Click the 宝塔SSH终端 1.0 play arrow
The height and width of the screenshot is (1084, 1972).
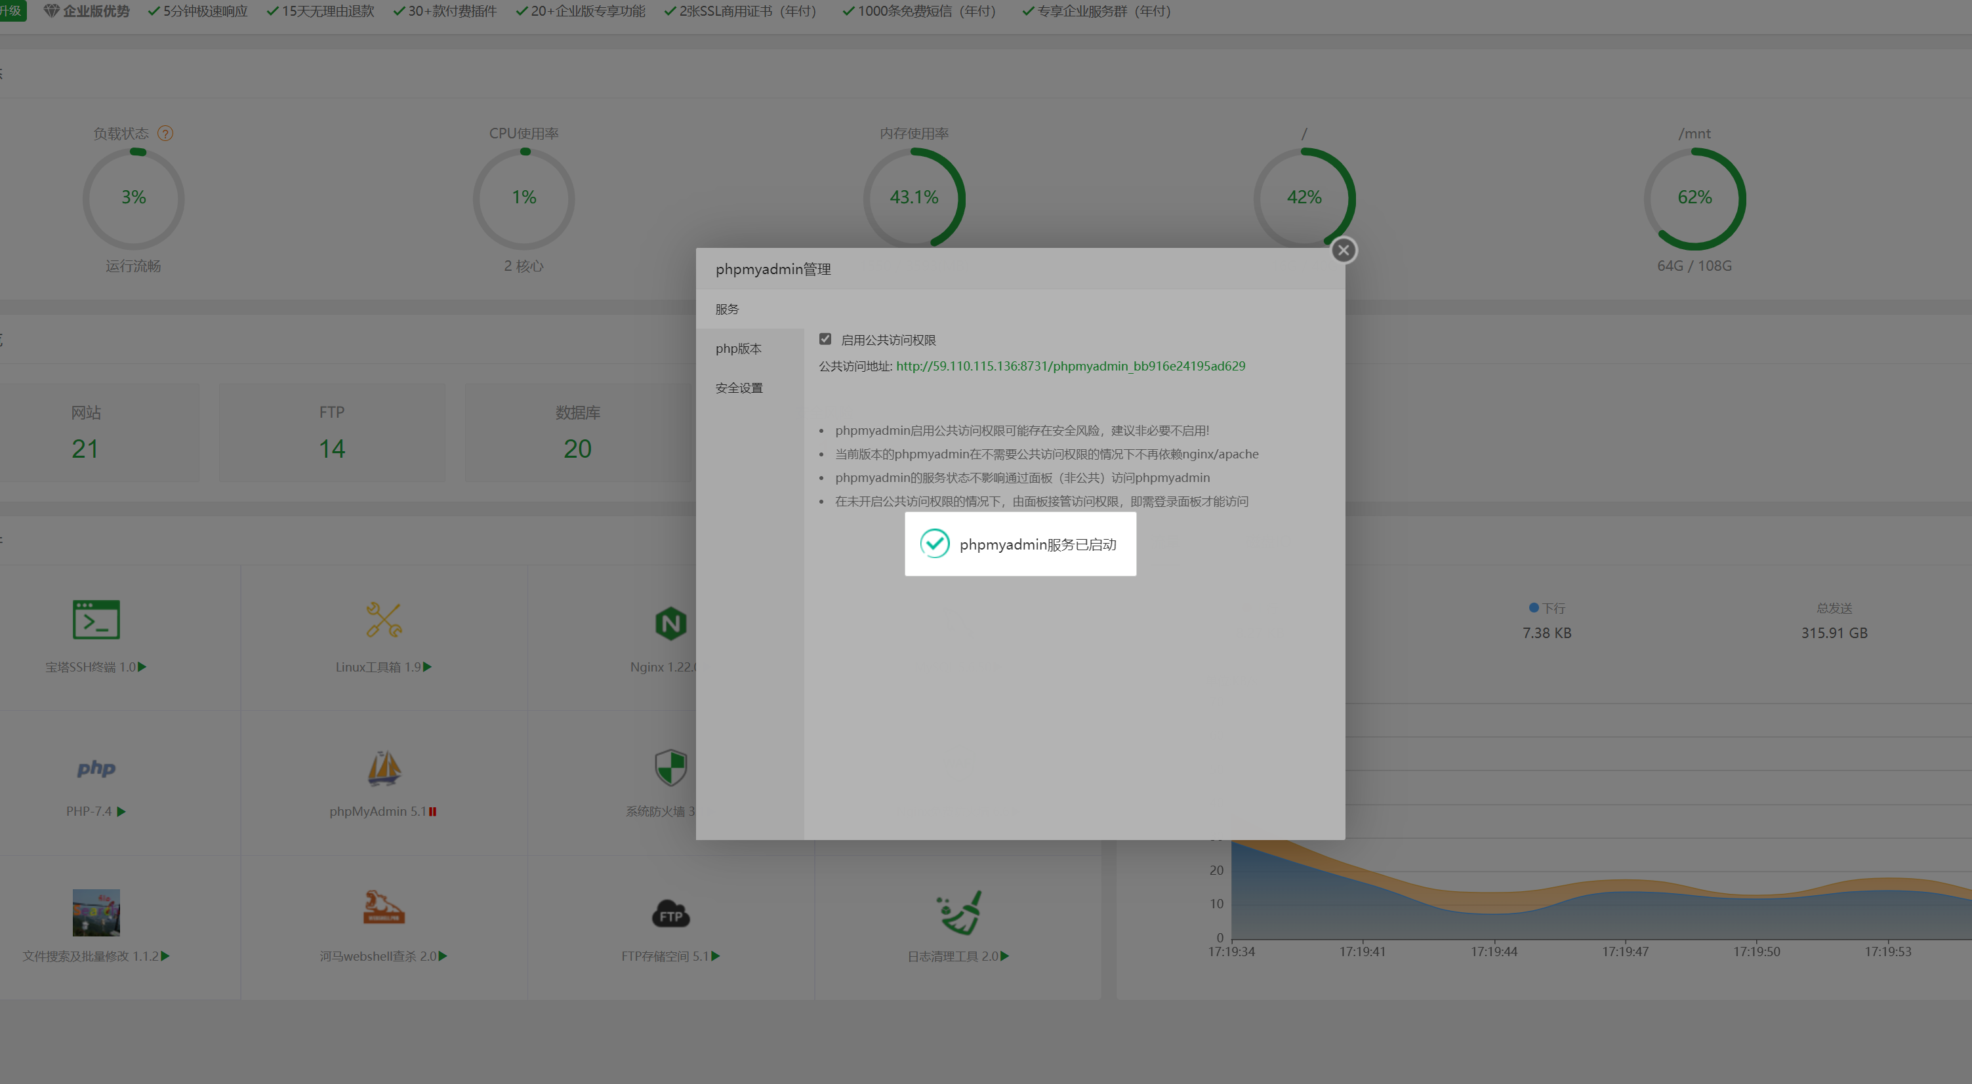pos(142,666)
